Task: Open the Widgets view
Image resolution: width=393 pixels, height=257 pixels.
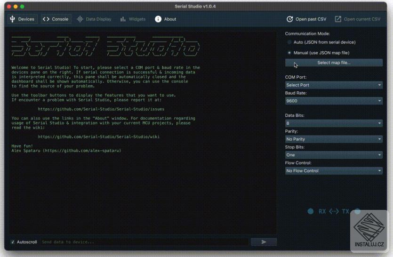Action: pyautogui.click(x=133, y=19)
